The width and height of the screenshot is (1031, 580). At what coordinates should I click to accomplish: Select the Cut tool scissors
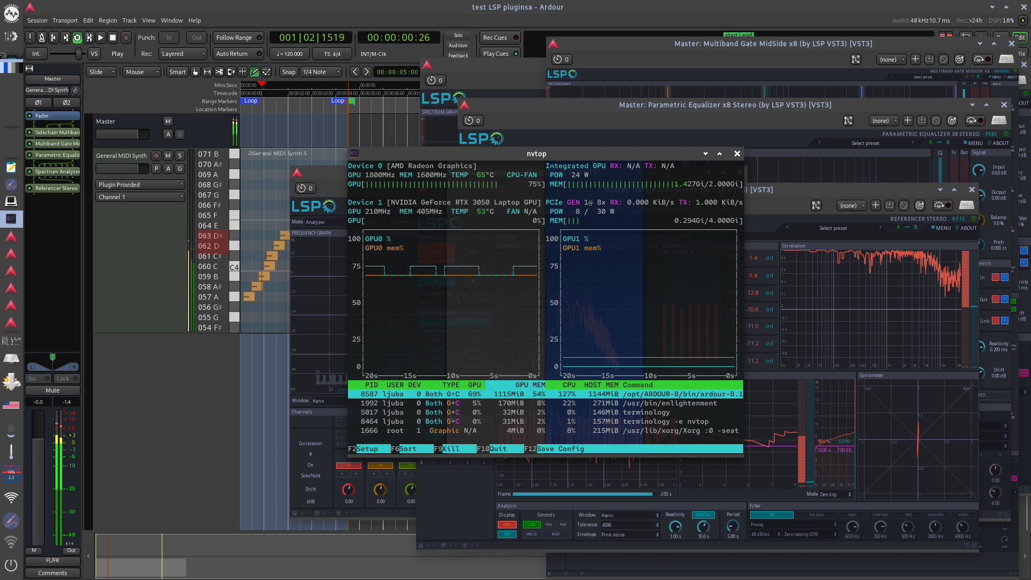219,72
